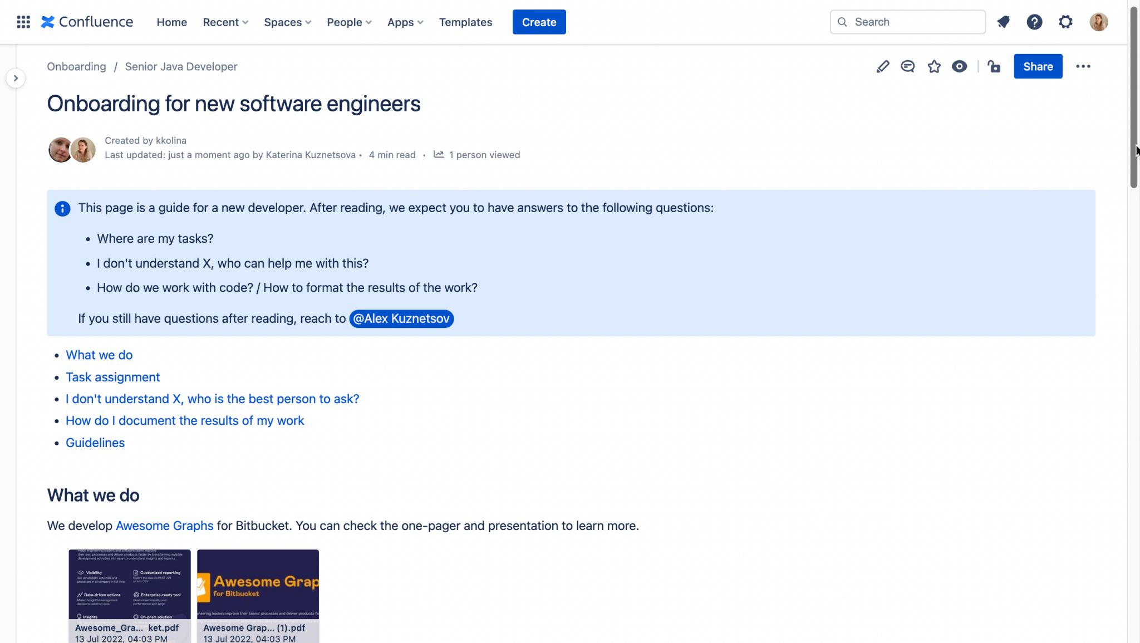Click the unlock restrictions icon

pyautogui.click(x=994, y=66)
